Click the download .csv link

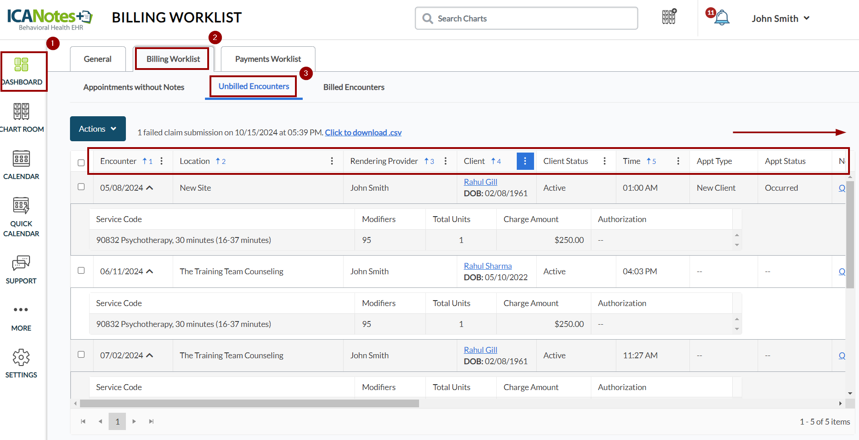[x=363, y=133]
